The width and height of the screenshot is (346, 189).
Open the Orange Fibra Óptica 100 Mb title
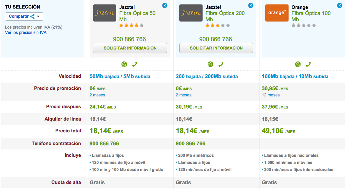[x=311, y=16]
